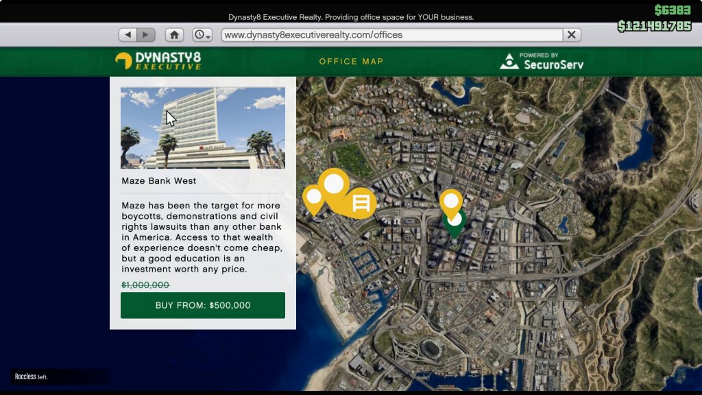702x395 pixels.
Task: Go back to the previous browser page
Action: pyautogui.click(x=128, y=34)
